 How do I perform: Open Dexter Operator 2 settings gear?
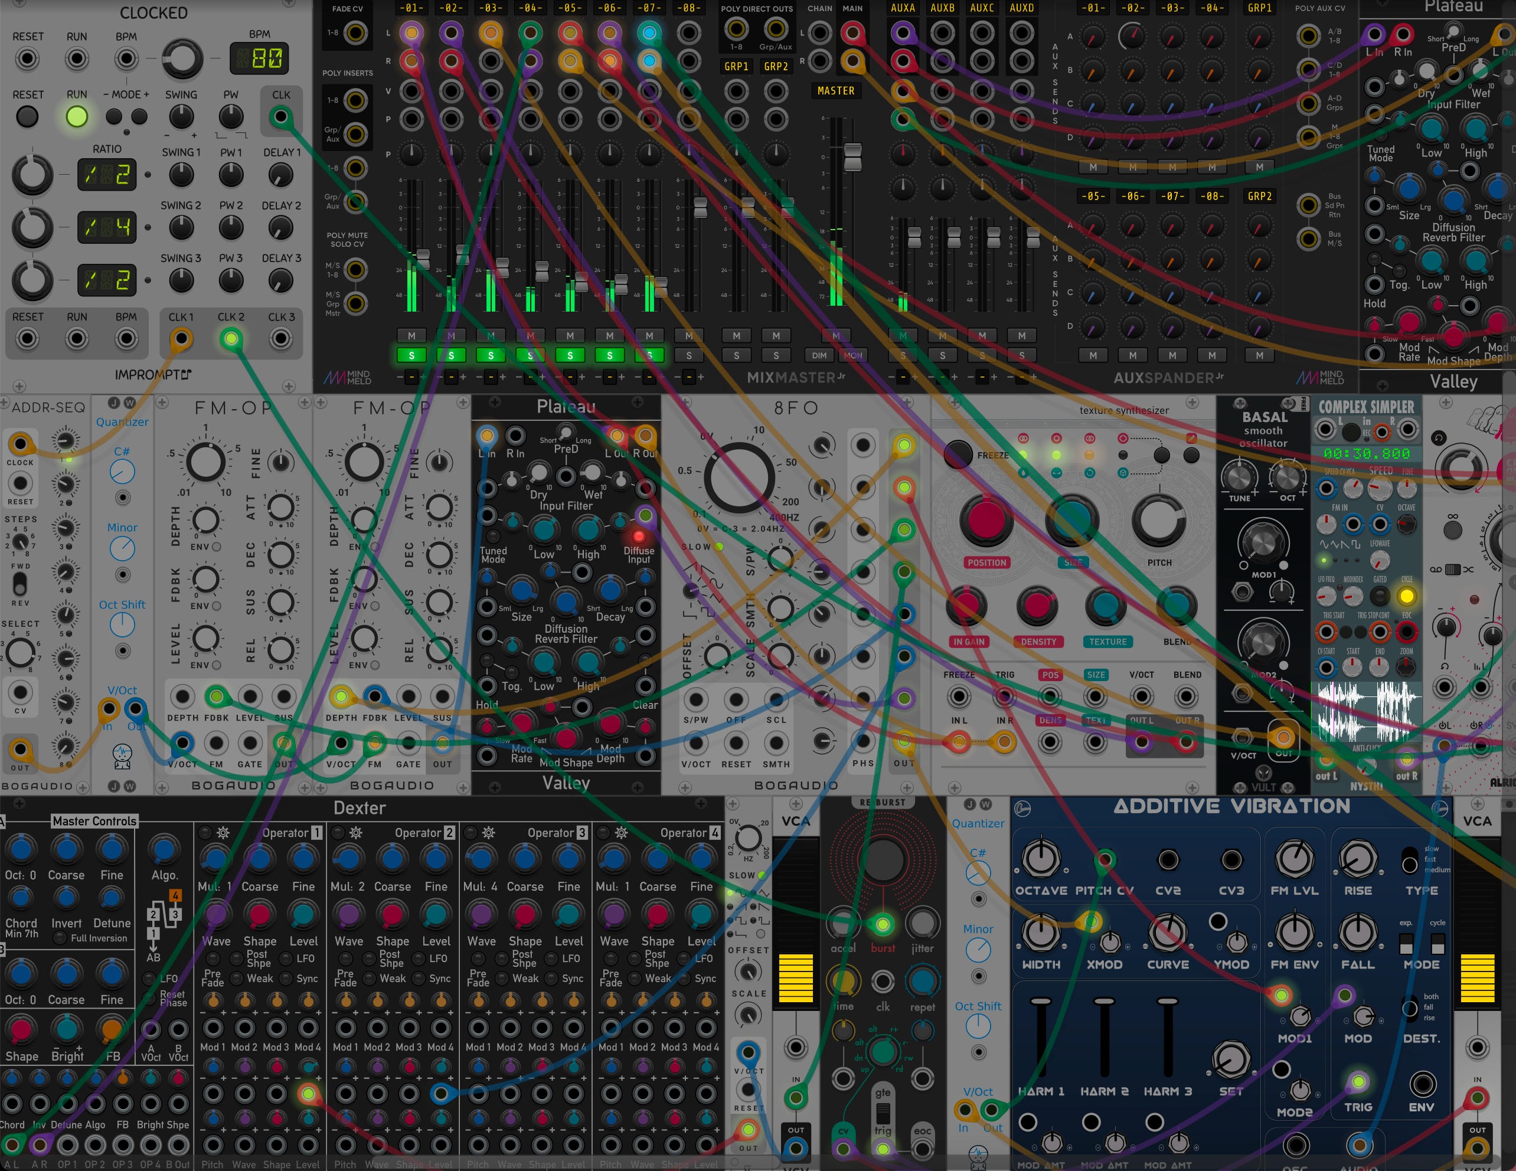pyautogui.click(x=356, y=832)
